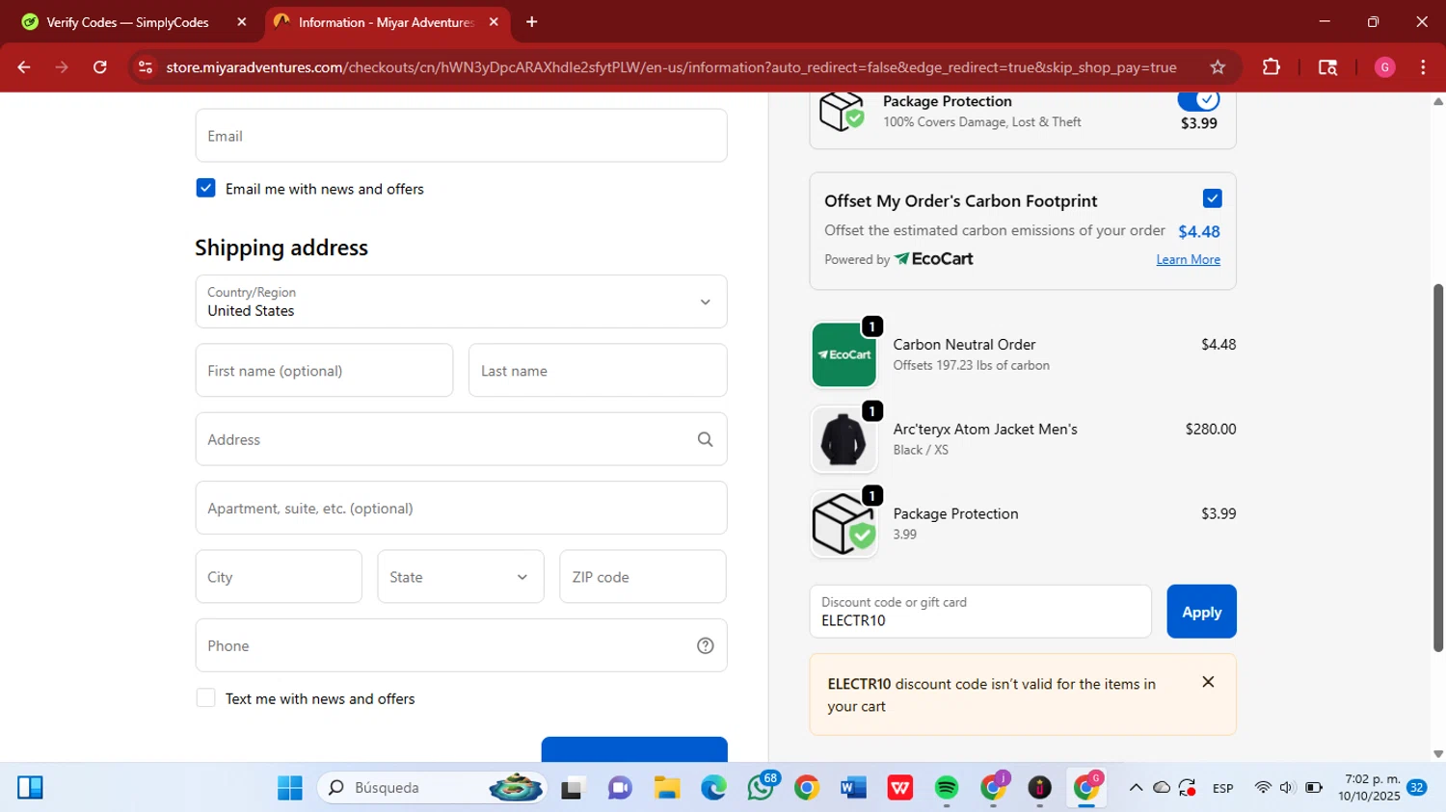This screenshot has width=1446, height=812.
Task: Click the Email input field
Action: coord(461,136)
